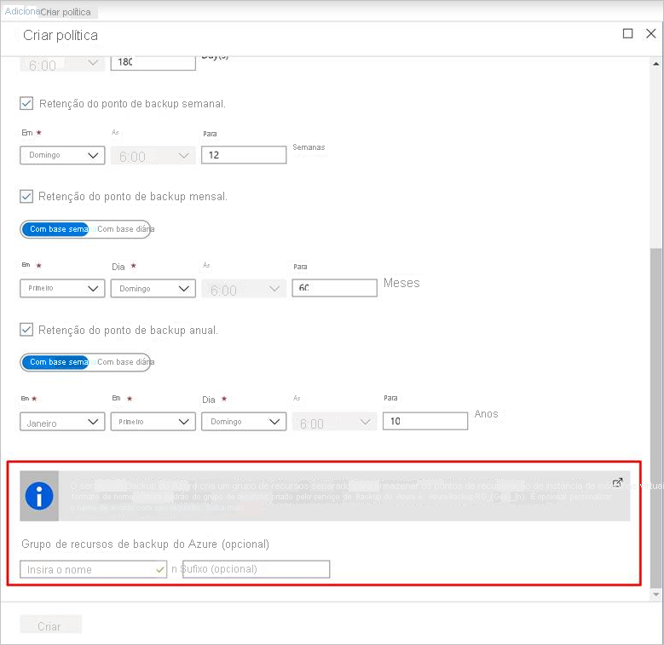Open yearly retention Janeiro month dropdown
Viewport: 664px width, 645px height.
pyautogui.click(x=62, y=422)
